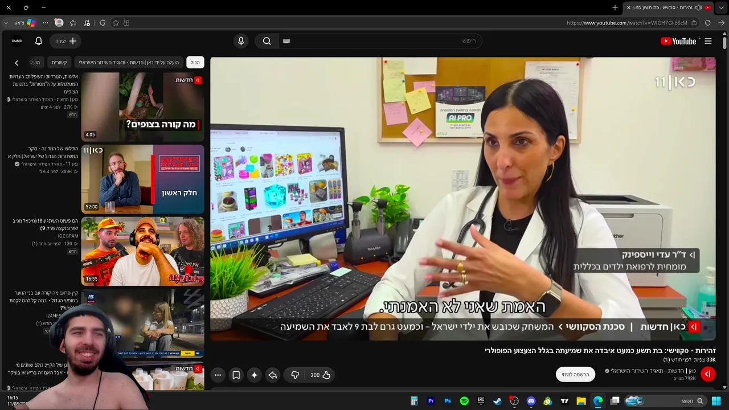Mute the YouTube tab audio
Image resolution: width=729 pixels, height=410 pixels.
click(x=698, y=7)
